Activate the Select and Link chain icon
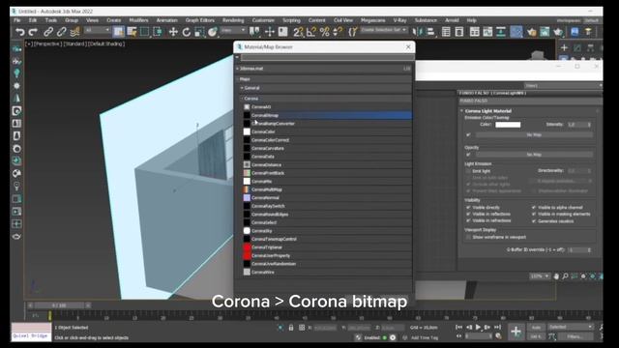Viewport: 619px width, 348px height. pyautogui.click(x=48, y=32)
